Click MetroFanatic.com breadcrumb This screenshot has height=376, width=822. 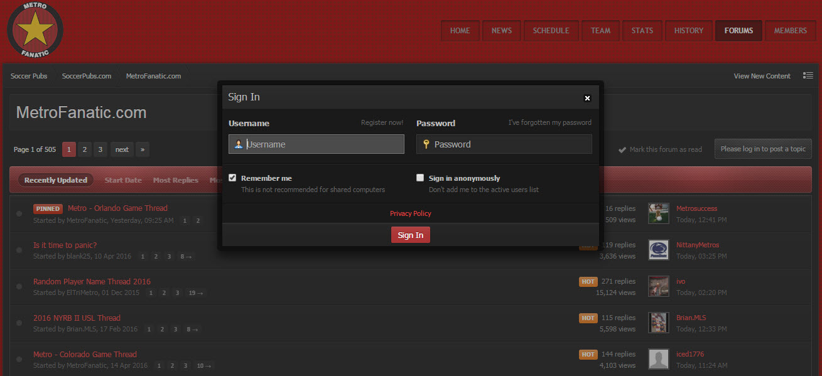click(x=153, y=76)
